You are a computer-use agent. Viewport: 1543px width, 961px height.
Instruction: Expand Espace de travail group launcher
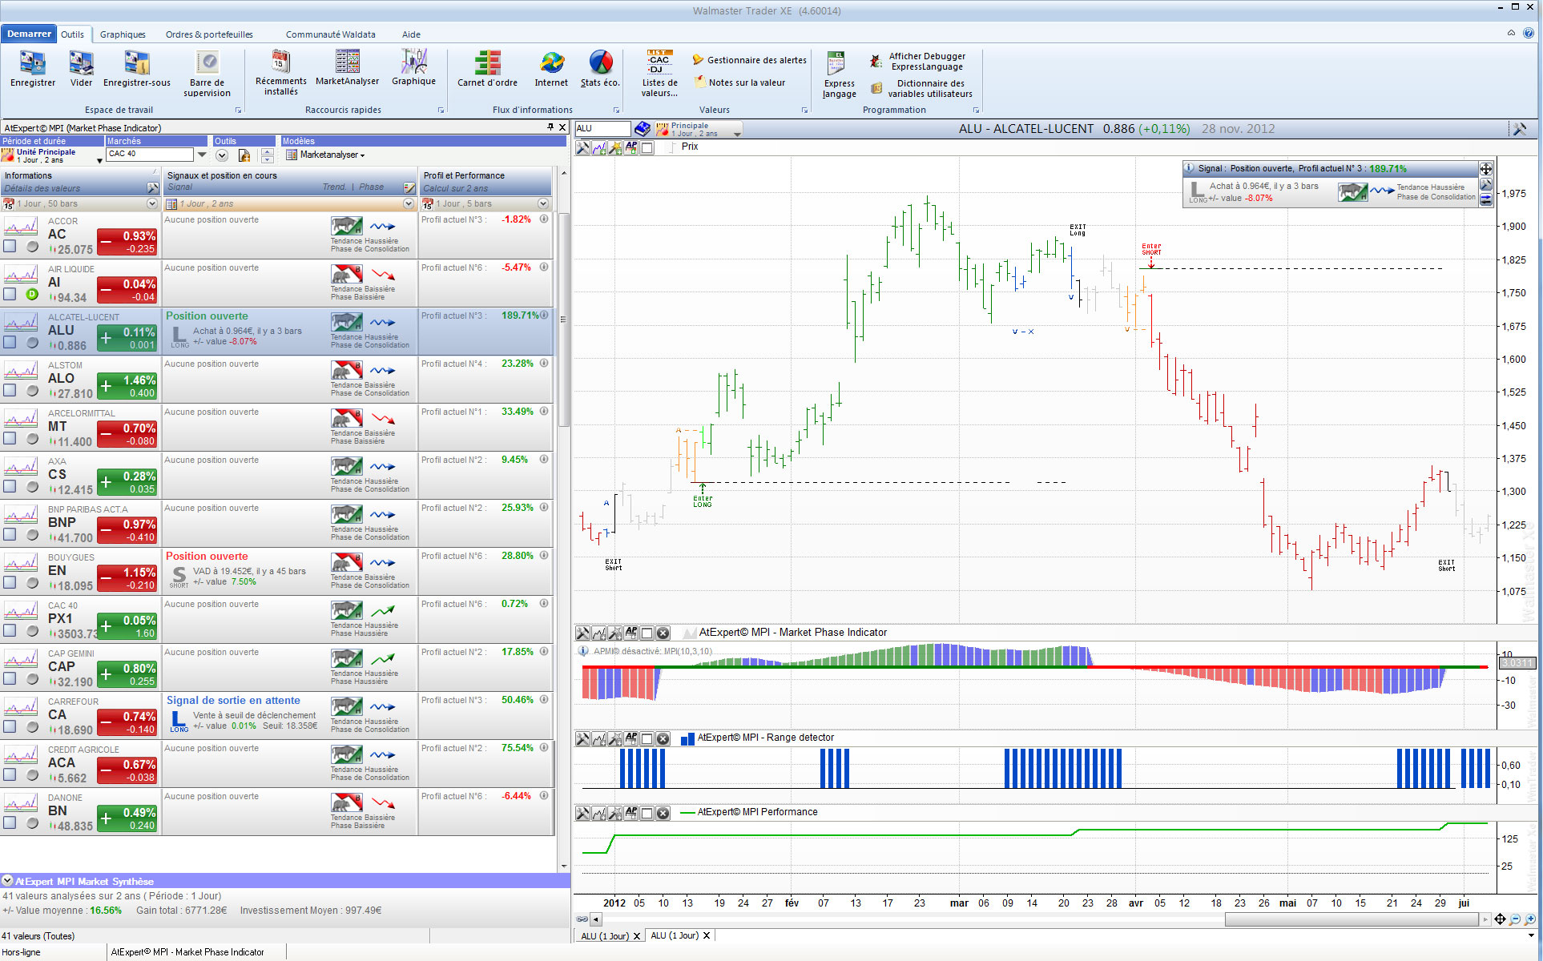click(x=238, y=111)
